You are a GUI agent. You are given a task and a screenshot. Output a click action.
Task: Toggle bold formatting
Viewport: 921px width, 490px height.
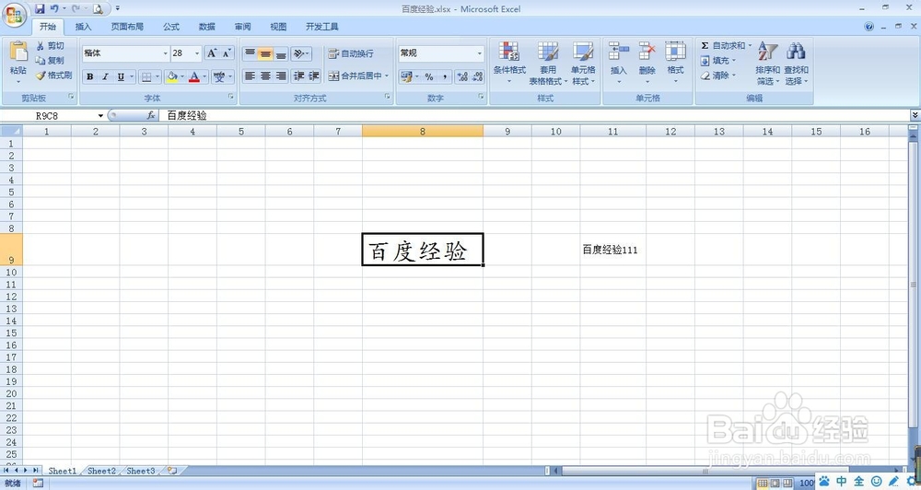[x=90, y=76]
